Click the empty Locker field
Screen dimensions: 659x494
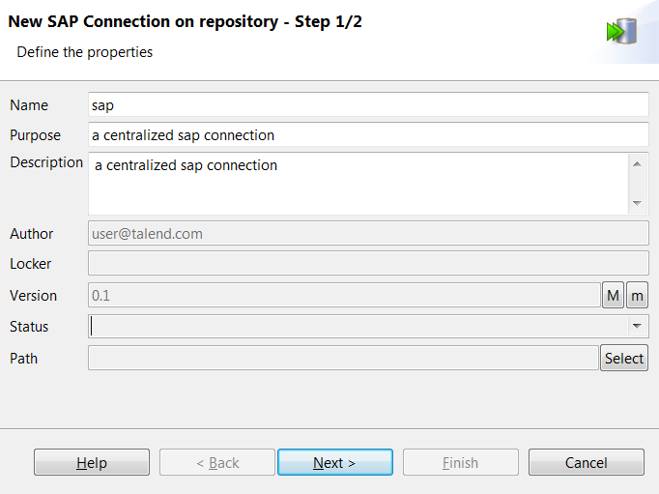click(x=367, y=263)
